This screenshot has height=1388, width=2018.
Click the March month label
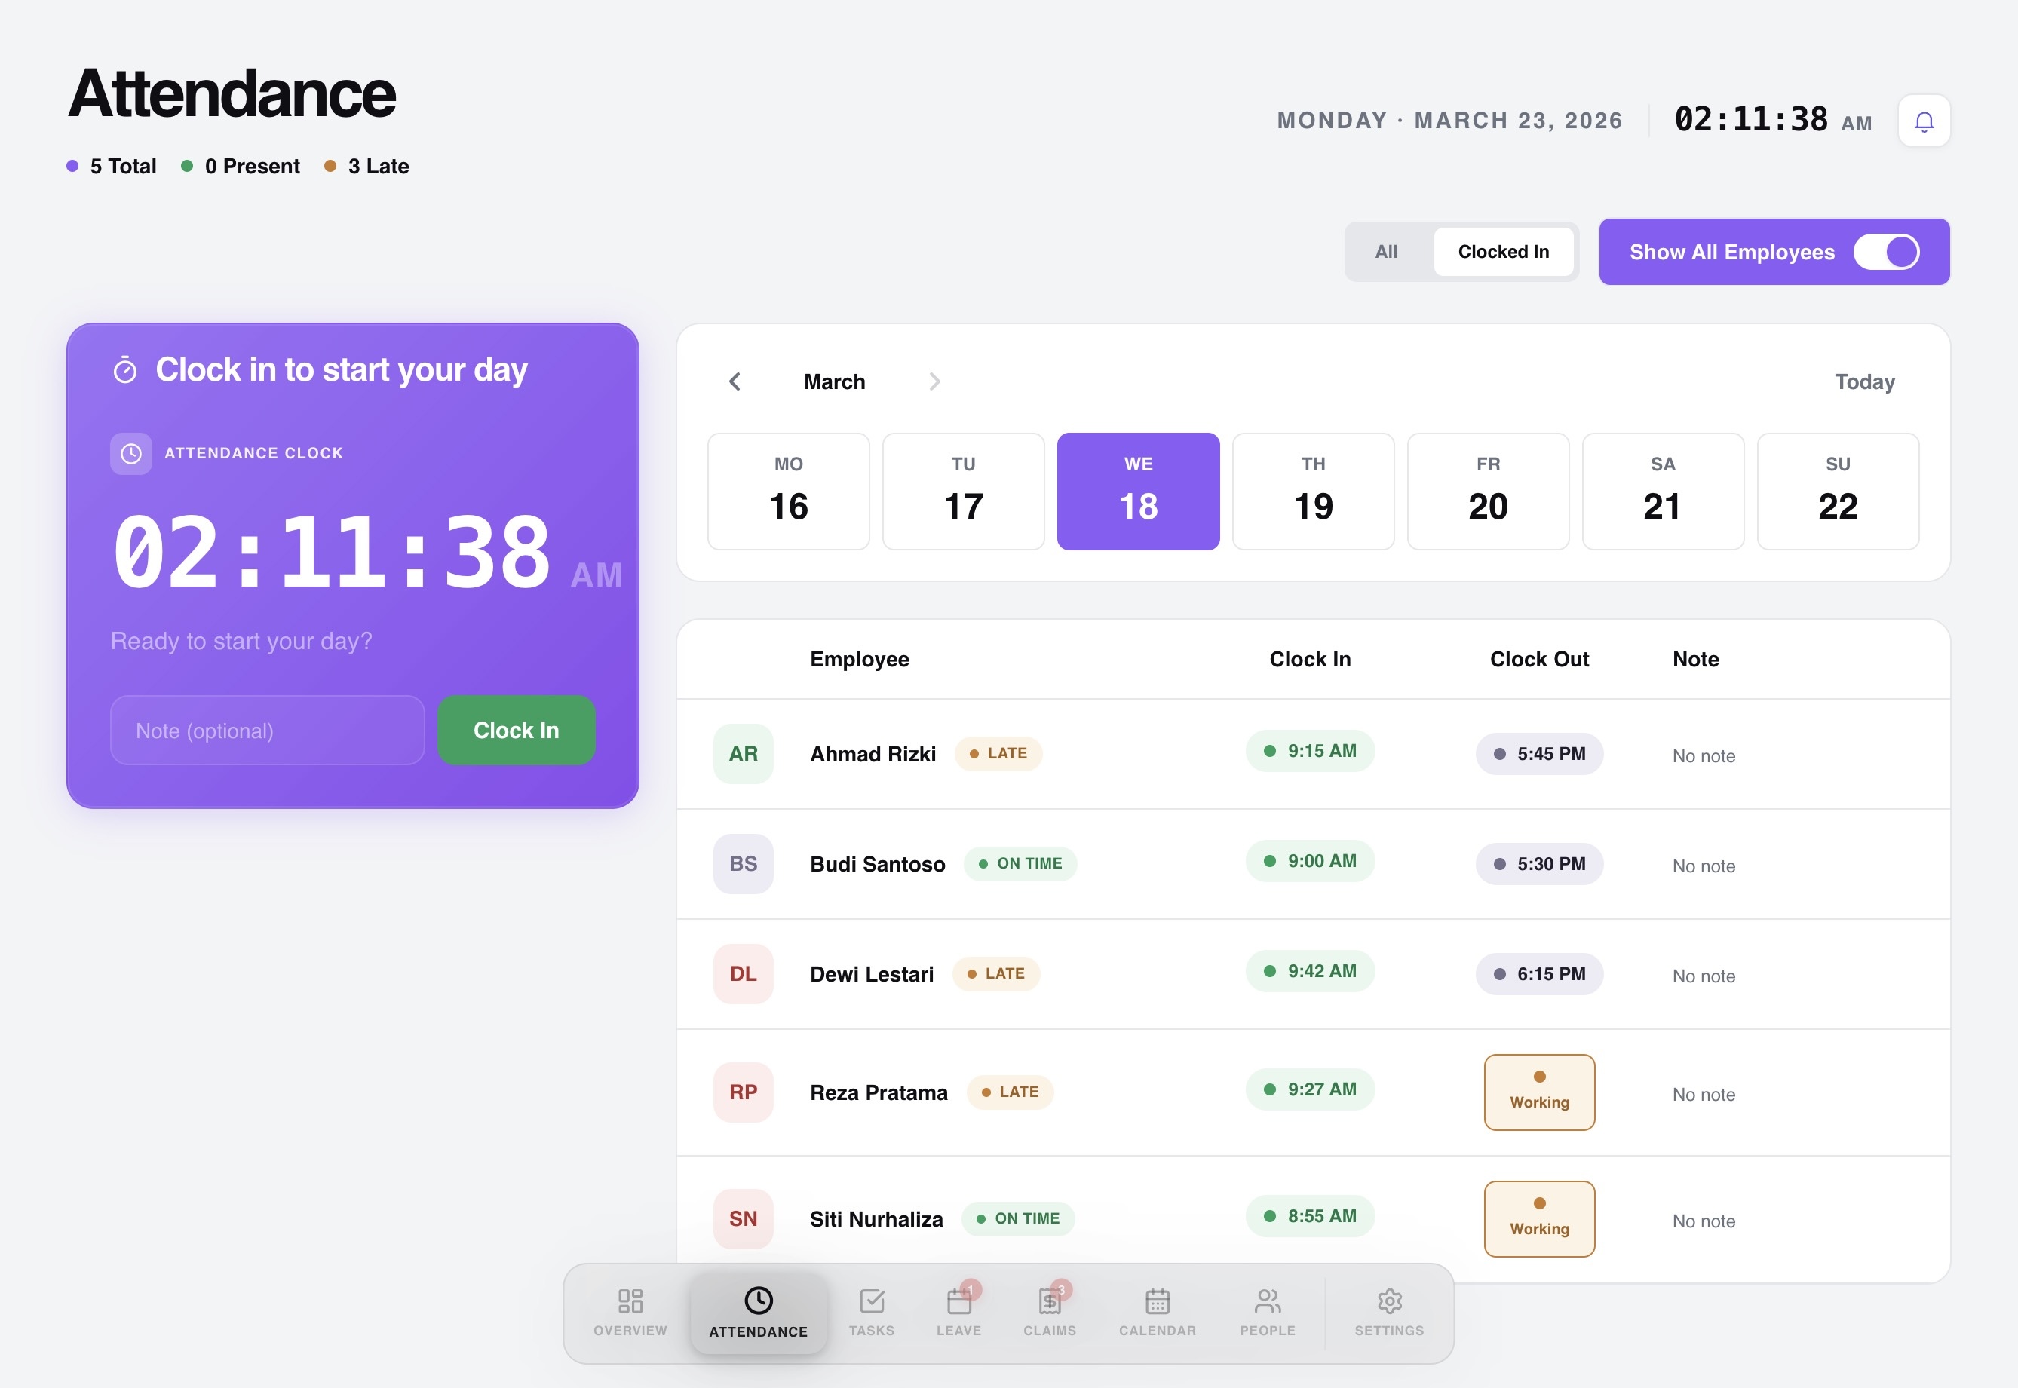[833, 381]
